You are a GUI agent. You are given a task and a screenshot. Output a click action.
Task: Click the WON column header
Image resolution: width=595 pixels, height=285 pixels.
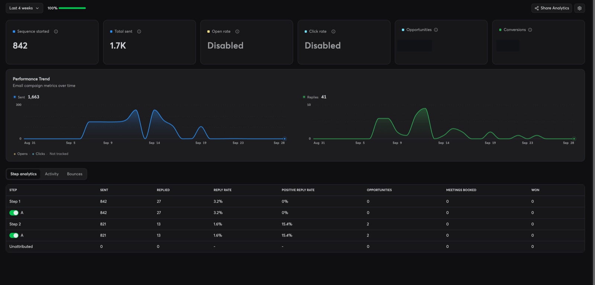pos(535,190)
